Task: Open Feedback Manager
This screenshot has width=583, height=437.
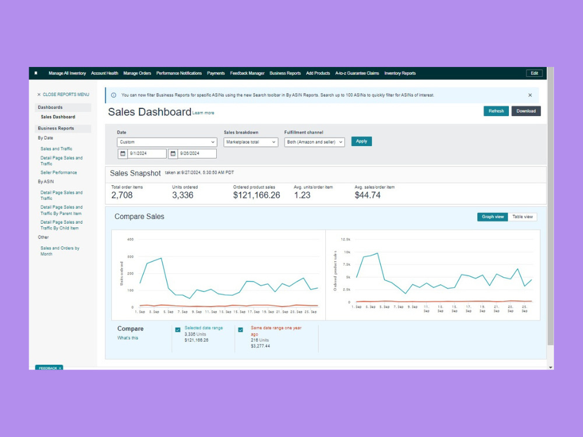Action: point(247,73)
